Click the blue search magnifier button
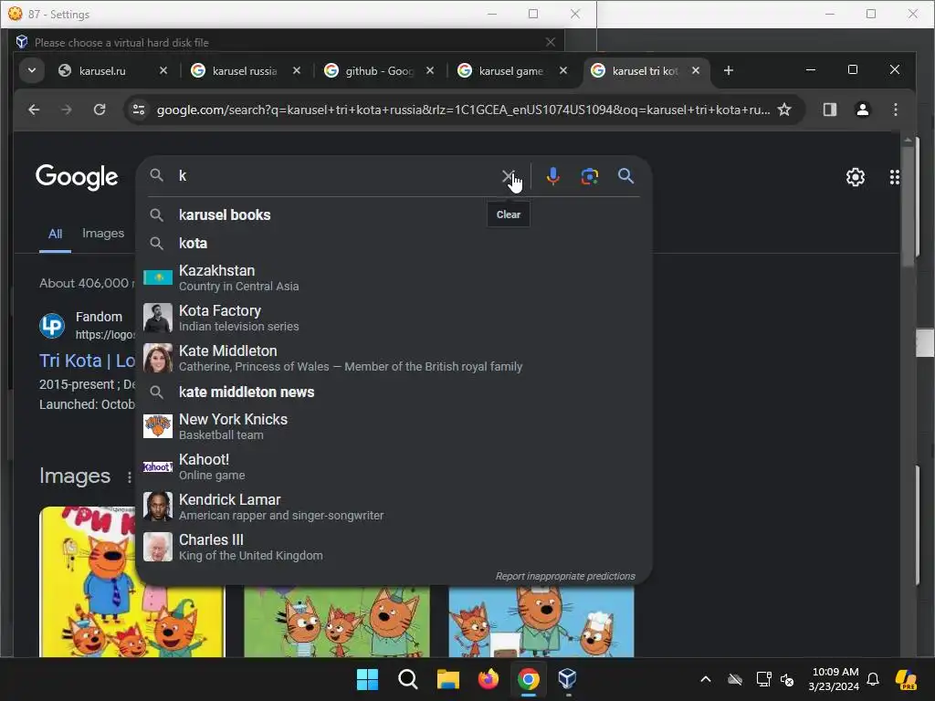The width and height of the screenshot is (935, 701). tap(625, 176)
